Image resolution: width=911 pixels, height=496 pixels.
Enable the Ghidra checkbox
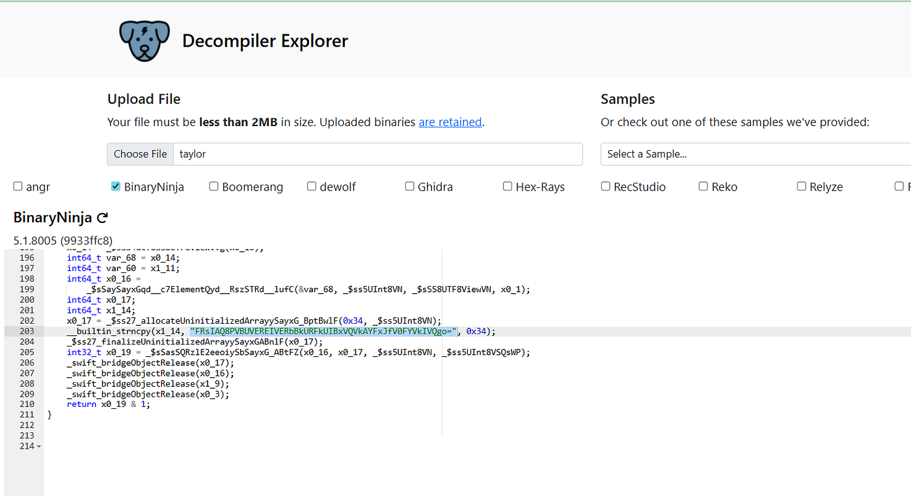(x=409, y=187)
